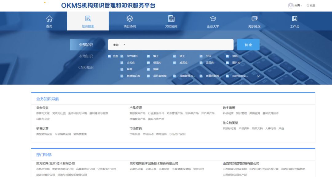The height and width of the screenshot is (177, 332).
Task: Select the 知识搜索 navigation icon
Action: point(88,18)
